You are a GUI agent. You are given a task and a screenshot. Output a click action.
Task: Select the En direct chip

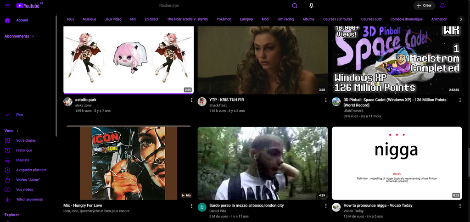pos(151,19)
